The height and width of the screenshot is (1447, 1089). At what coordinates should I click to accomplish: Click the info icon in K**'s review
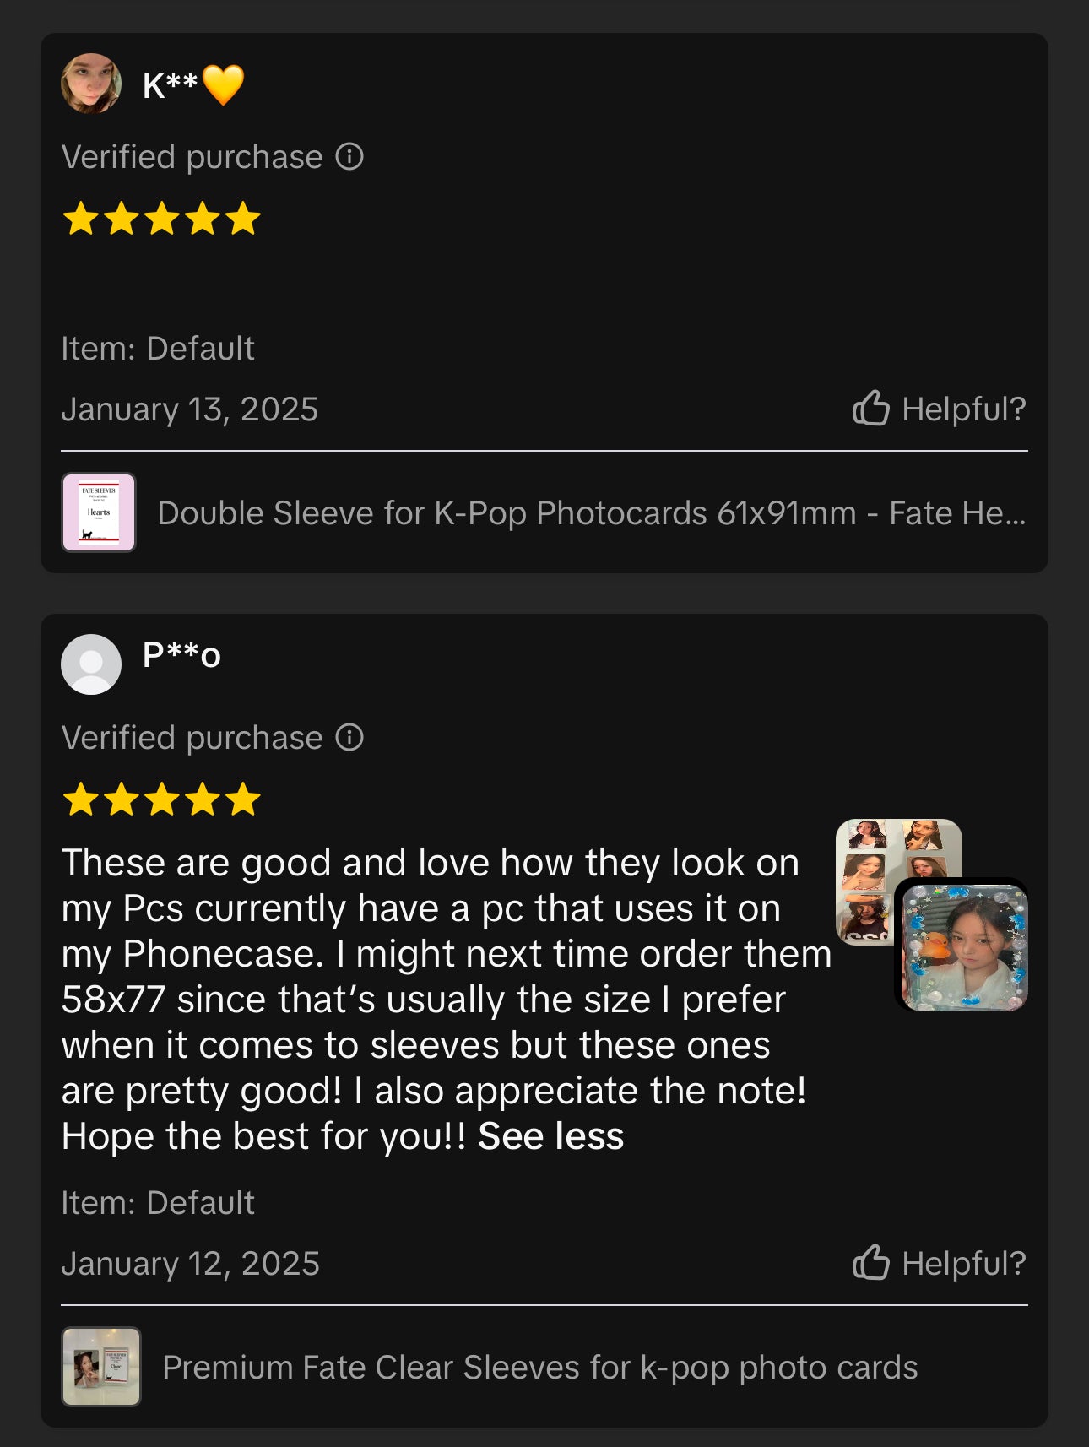click(x=349, y=157)
